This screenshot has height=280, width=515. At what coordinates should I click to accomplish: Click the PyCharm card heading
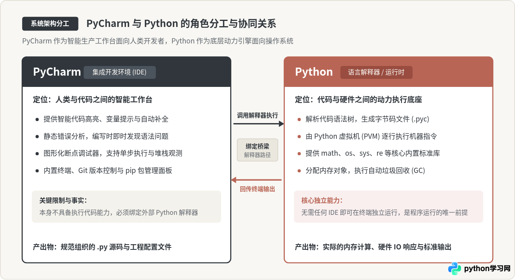point(57,72)
